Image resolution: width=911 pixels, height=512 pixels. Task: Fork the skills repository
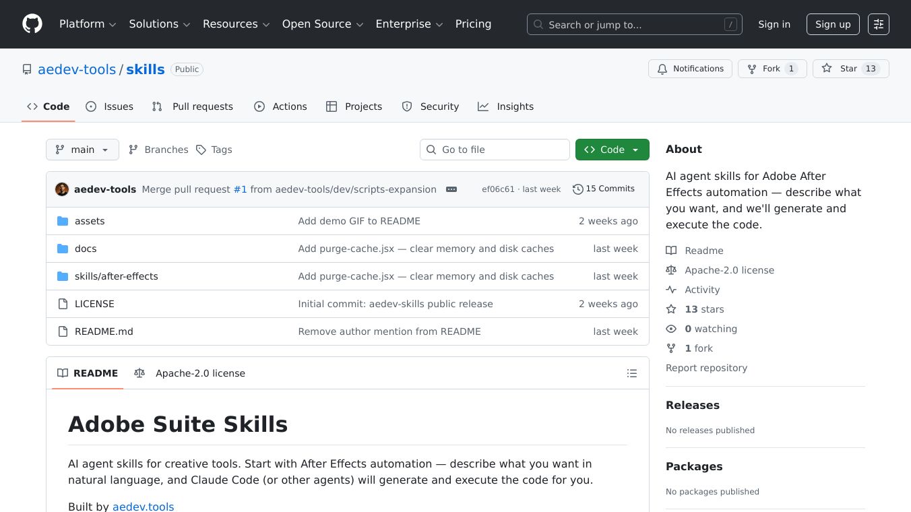[772, 69]
